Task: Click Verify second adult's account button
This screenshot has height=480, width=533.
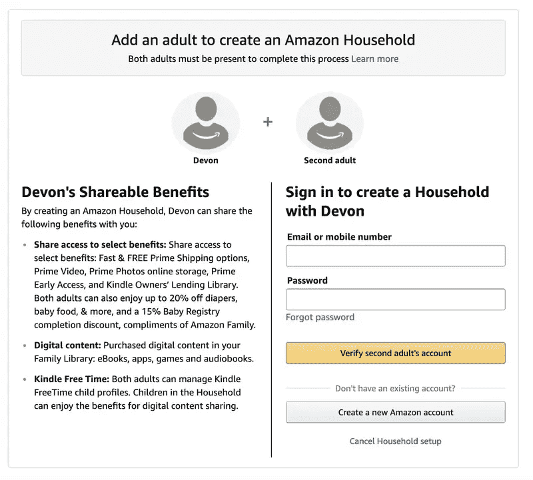Action: pos(395,353)
